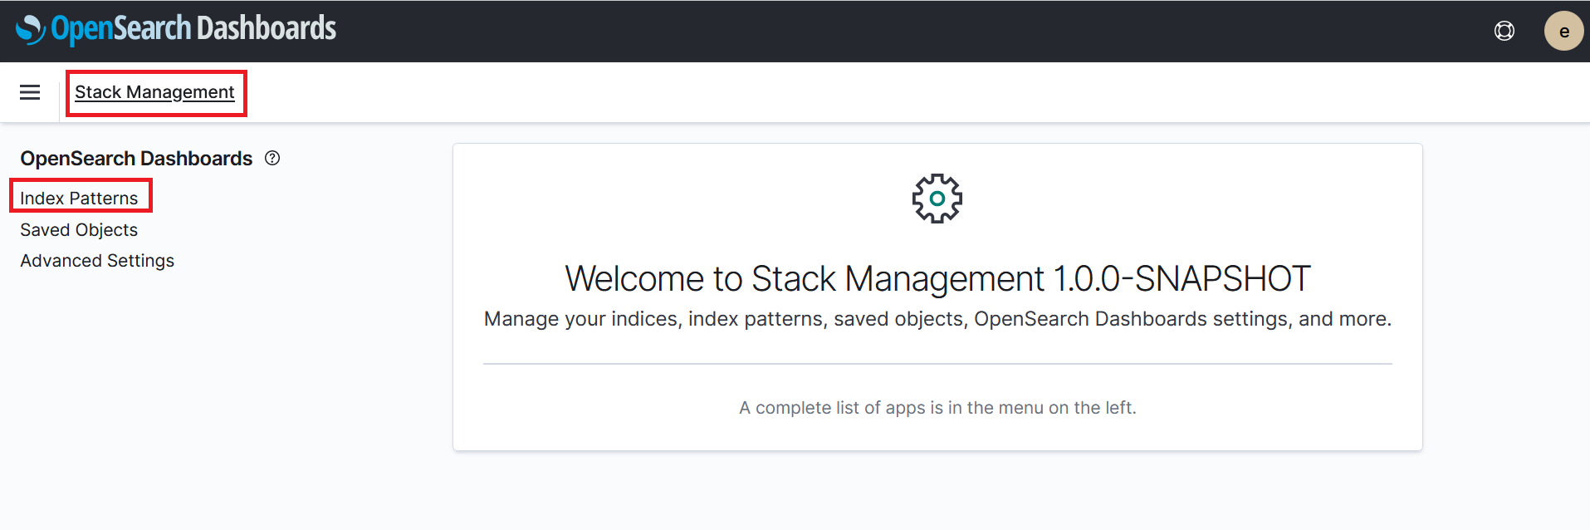The image size is (1590, 530).
Task: Click the OpenSearch Dashboards header wordmark
Action: click(193, 29)
